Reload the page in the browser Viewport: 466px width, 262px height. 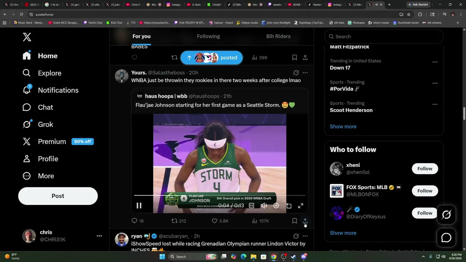tap(21, 14)
